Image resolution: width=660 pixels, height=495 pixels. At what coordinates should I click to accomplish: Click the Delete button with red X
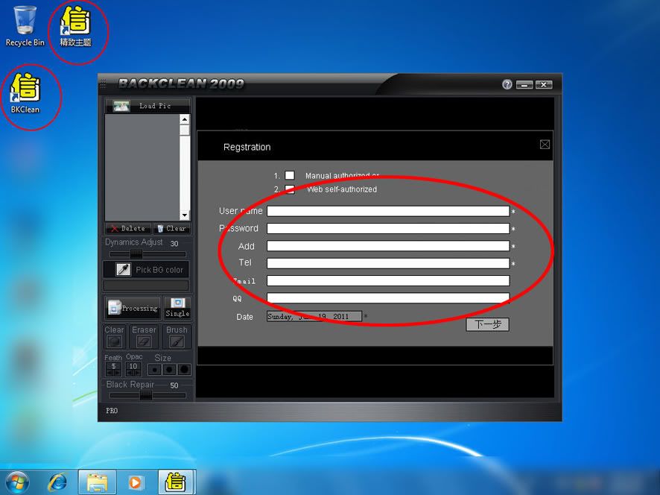tap(128, 228)
